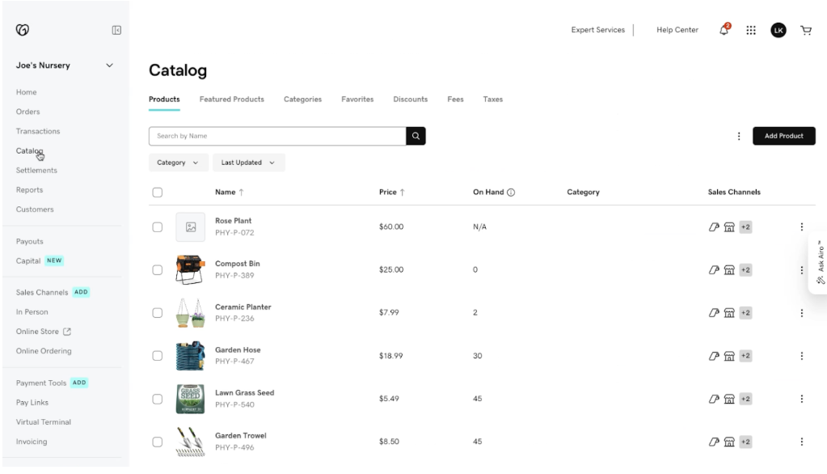Select the Lawn Grass Seed checkbox
The image size is (827, 474).
coord(157,399)
